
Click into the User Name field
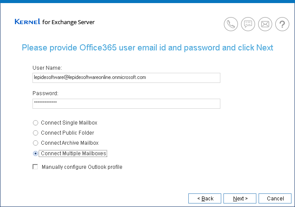pyautogui.click(x=126, y=78)
